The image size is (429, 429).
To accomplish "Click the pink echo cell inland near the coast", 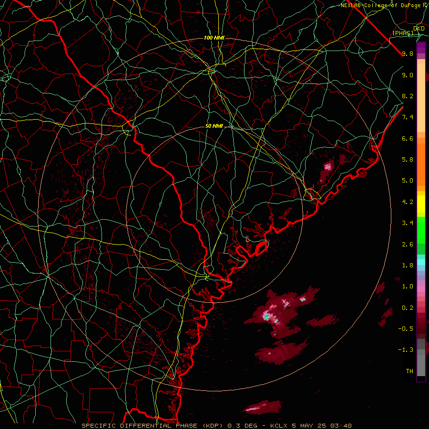I will point(328,166).
